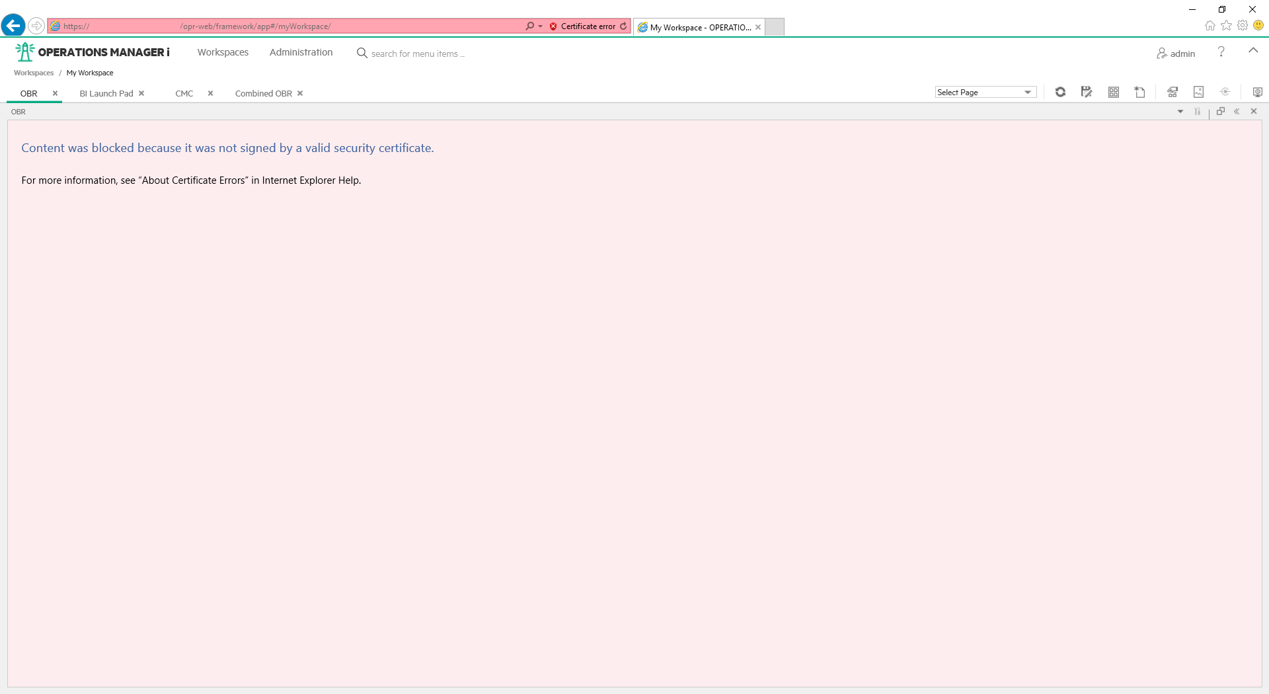Click the browser address bar
The image size is (1269, 694).
tap(284, 26)
